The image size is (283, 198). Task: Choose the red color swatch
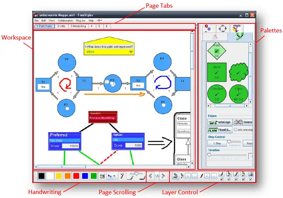76,176
